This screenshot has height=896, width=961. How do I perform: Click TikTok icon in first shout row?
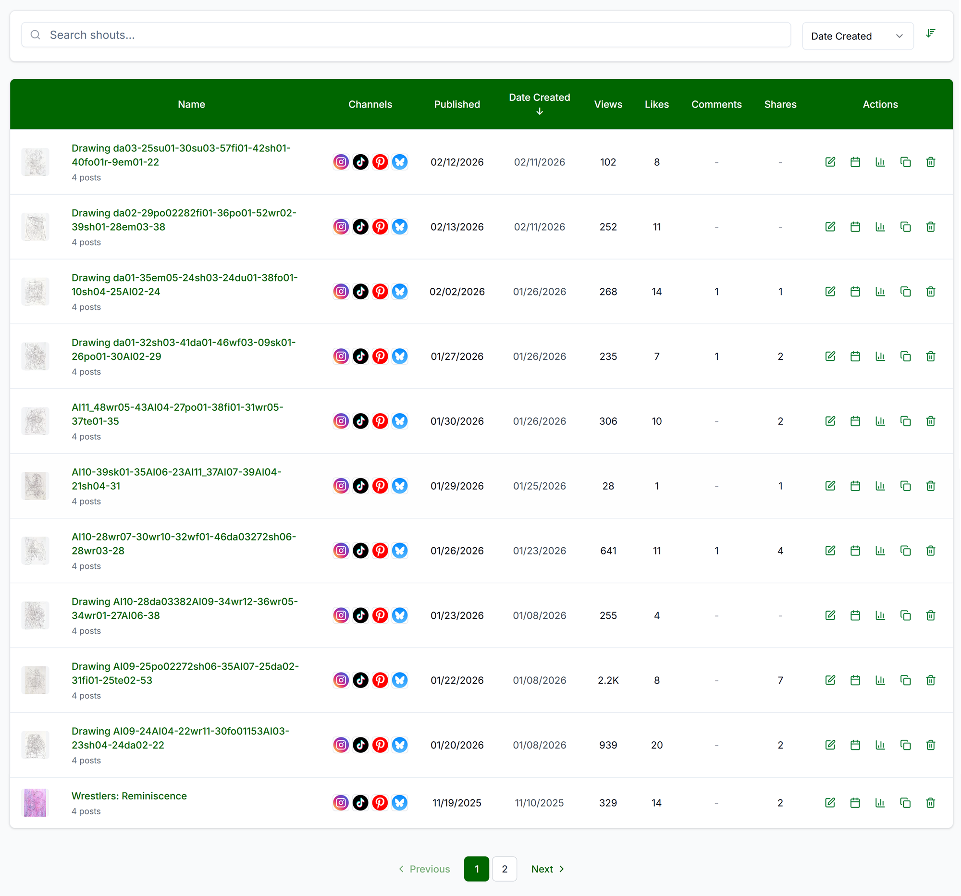[x=361, y=162]
